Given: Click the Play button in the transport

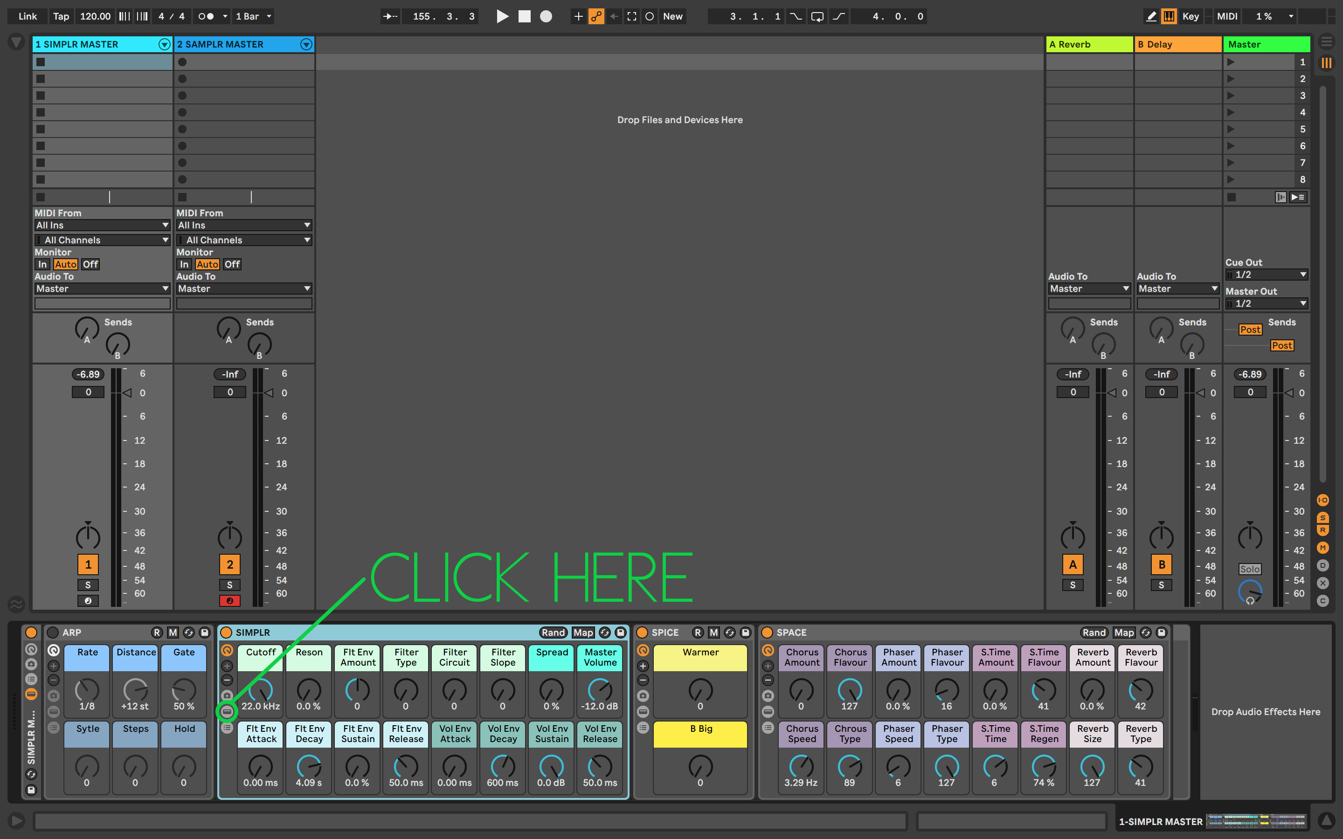Looking at the screenshot, I should coord(502,16).
